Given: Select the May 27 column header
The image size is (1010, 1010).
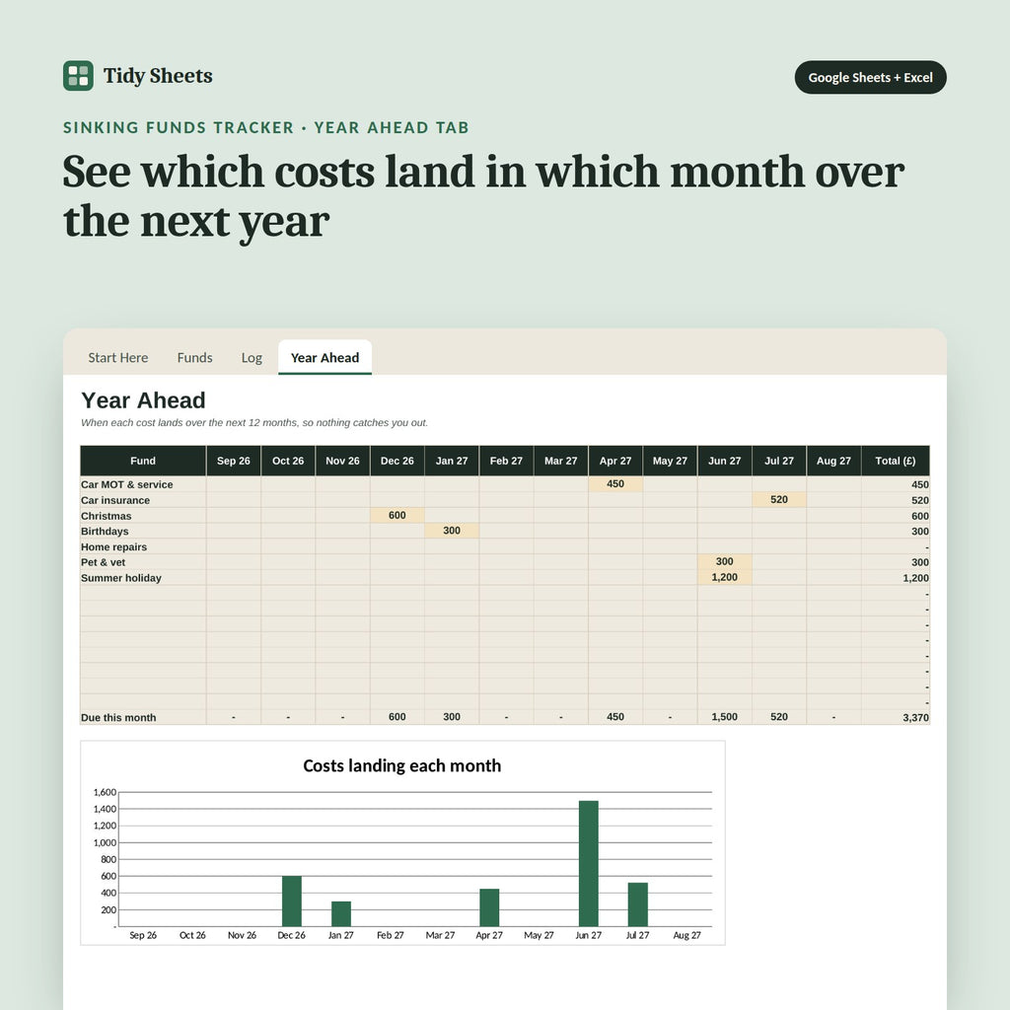Looking at the screenshot, I should 670,461.
